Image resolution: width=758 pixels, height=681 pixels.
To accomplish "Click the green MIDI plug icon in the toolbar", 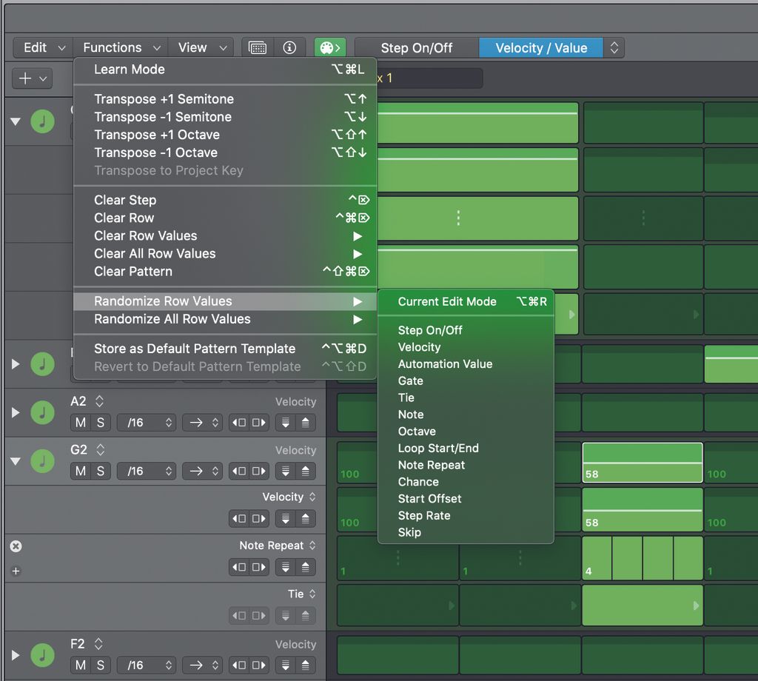I will [x=329, y=47].
